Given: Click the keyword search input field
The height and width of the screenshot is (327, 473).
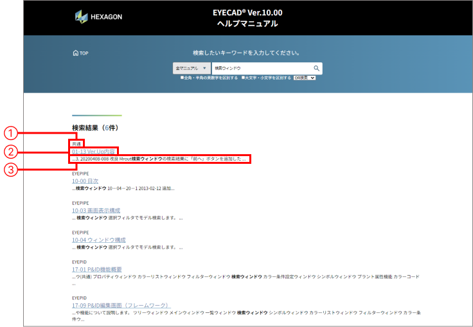Looking at the screenshot, I should (262, 68).
